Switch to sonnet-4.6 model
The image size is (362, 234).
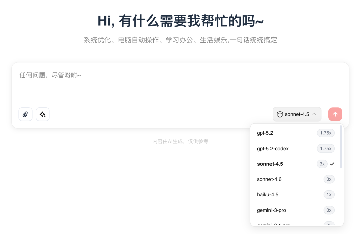click(296, 179)
